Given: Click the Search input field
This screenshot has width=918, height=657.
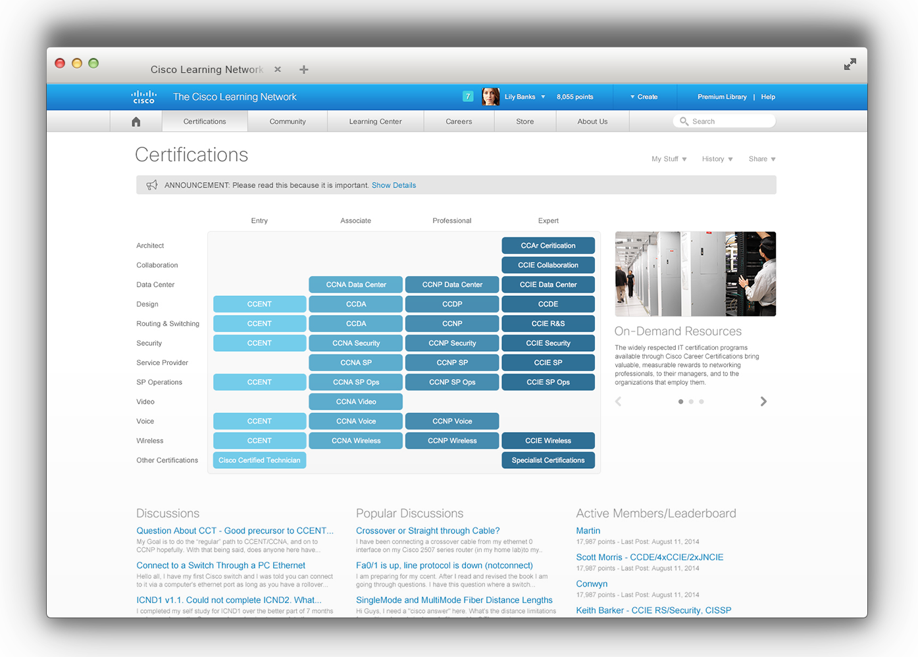Looking at the screenshot, I should click(724, 122).
